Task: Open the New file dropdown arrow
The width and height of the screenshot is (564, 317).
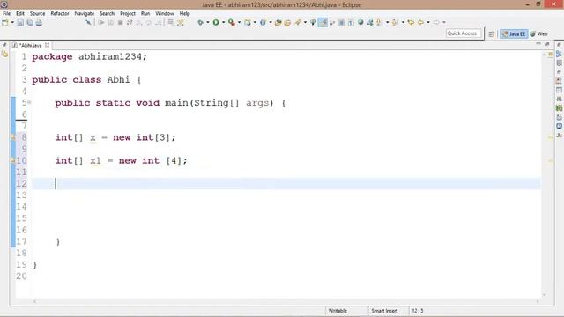Action: point(12,22)
